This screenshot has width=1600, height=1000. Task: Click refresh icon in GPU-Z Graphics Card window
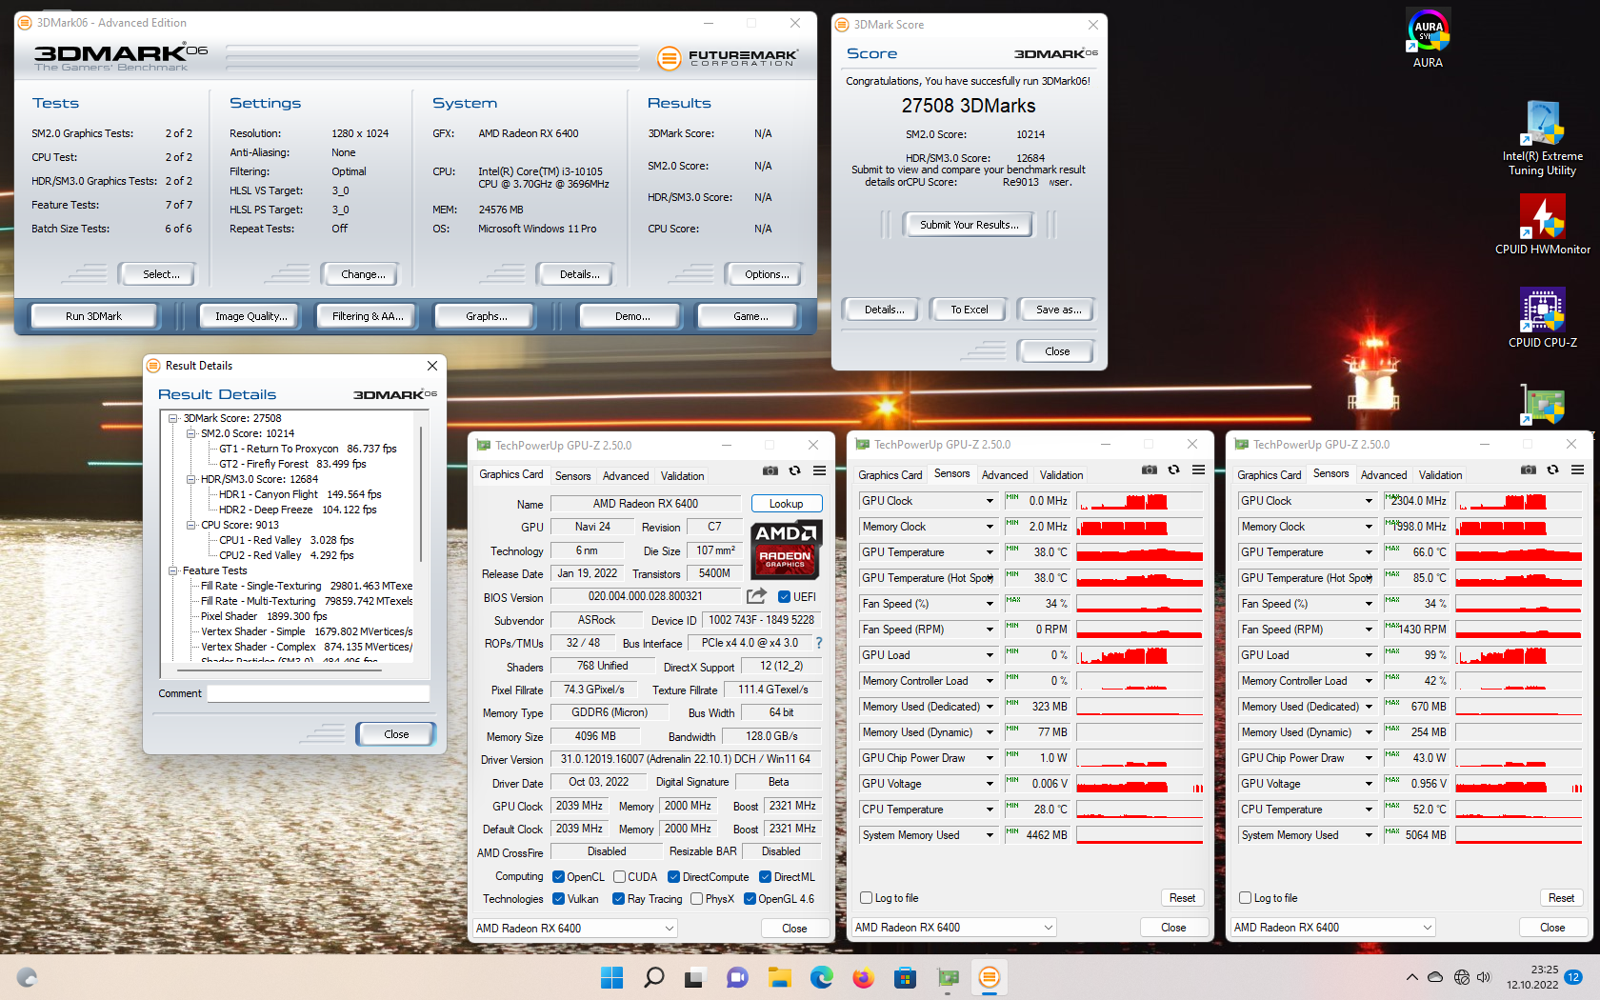tap(794, 470)
